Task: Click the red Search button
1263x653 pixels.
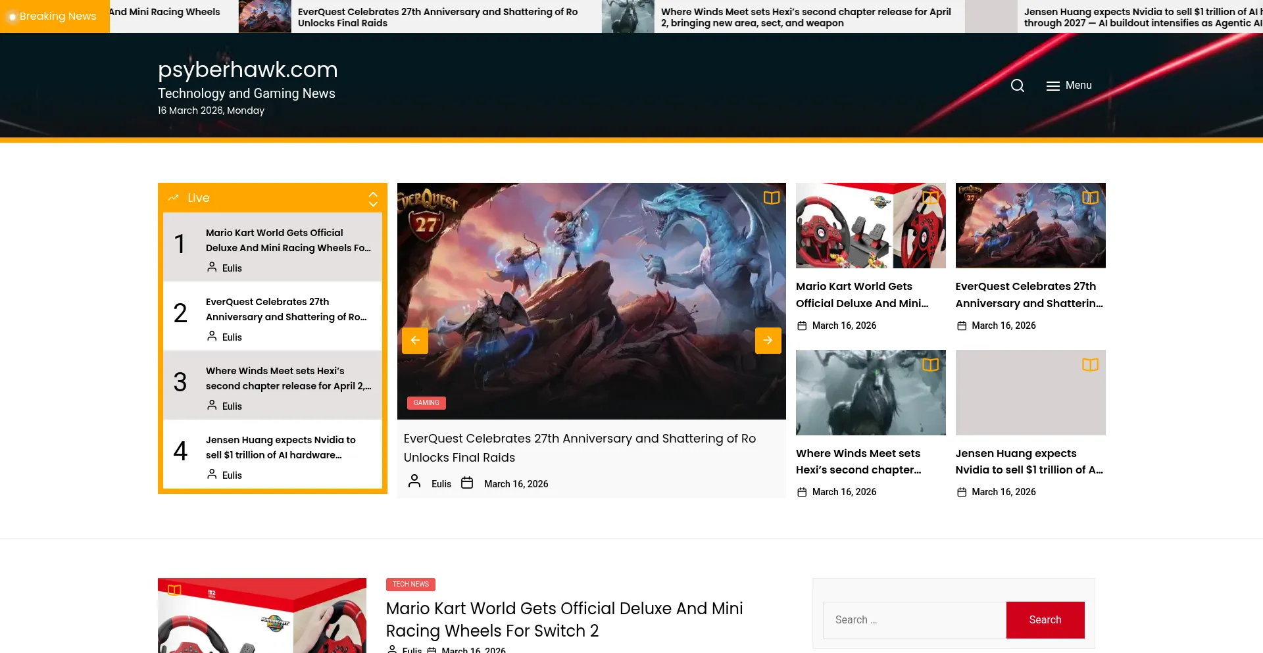Action: click(1045, 620)
